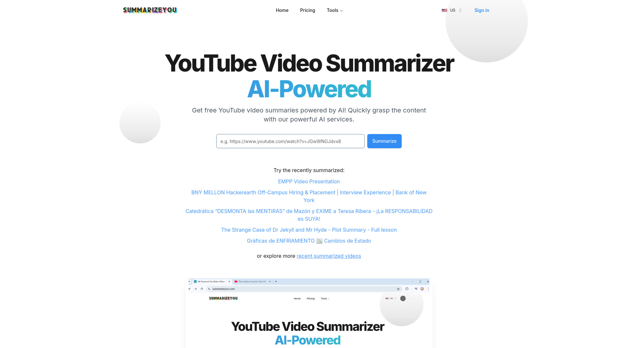
Task: Click the US flag icon
Action: (x=445, y=10)
